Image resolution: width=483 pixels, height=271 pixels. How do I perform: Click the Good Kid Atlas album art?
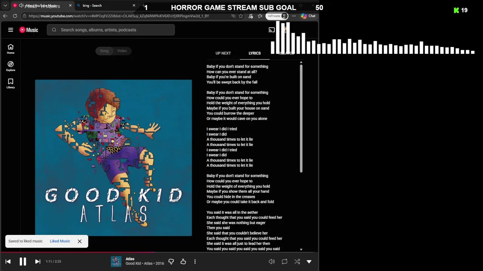[114, 158]
